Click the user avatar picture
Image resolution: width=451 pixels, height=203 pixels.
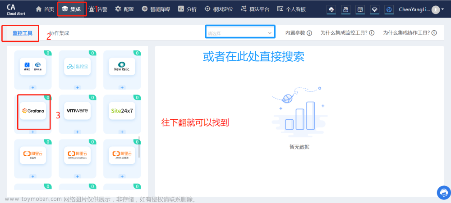(x=436, y=10)
